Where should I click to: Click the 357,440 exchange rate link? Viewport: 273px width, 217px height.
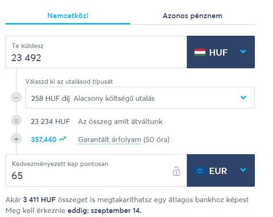(x=44, y=139)
